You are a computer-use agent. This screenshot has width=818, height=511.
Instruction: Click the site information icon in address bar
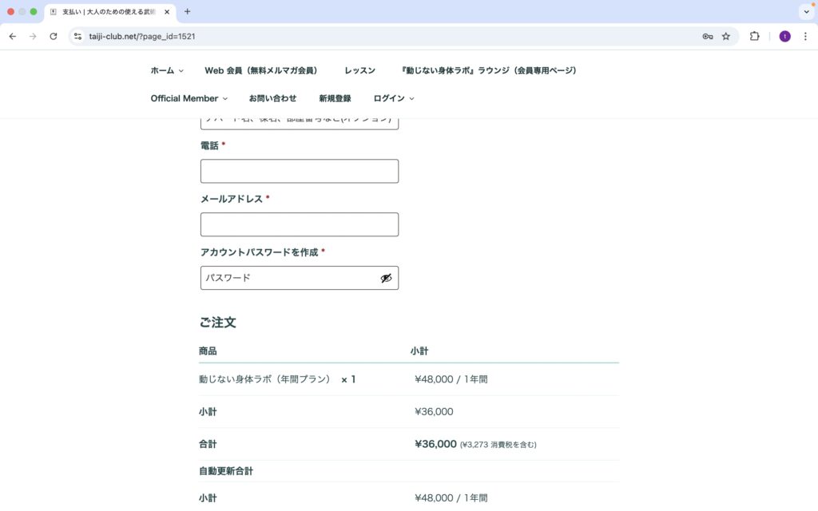click(77, 36)
